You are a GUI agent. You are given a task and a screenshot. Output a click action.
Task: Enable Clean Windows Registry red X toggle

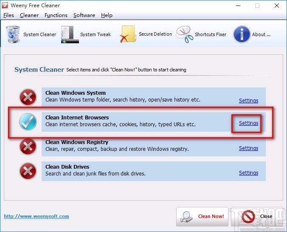point(28,147)
